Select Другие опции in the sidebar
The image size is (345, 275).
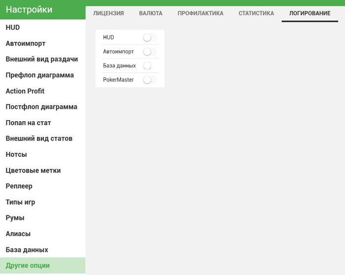(x=43, y=266)
